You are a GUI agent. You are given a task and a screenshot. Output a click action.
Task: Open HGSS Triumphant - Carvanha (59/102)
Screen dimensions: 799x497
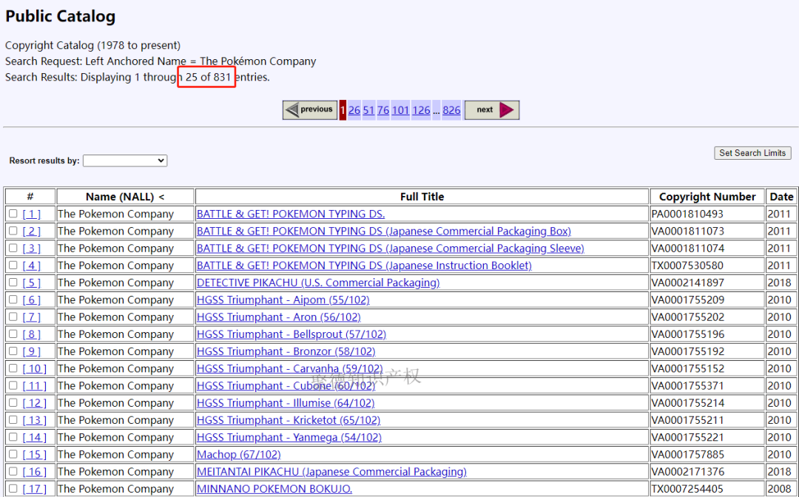click(x=289, y=368)
